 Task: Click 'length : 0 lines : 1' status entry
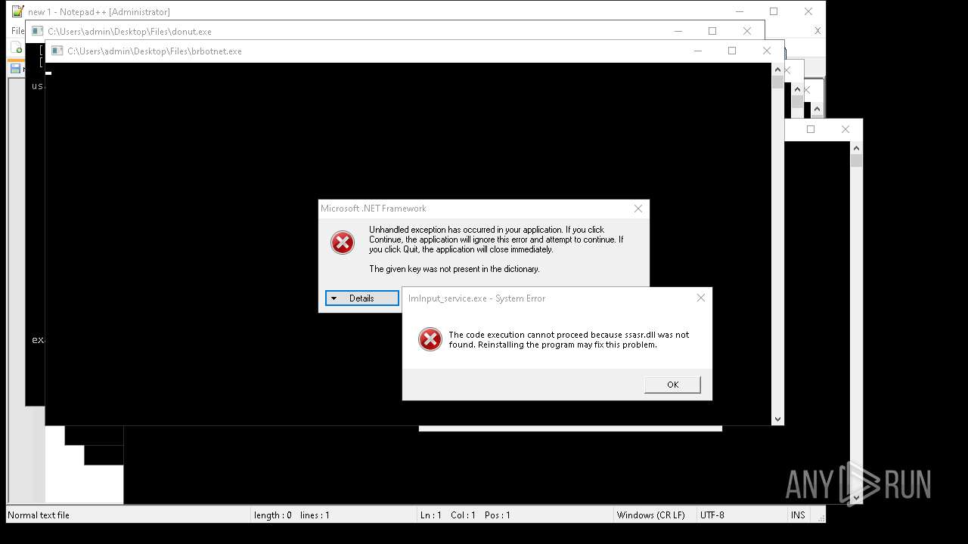pyautogui.click(x=292, y=515)
